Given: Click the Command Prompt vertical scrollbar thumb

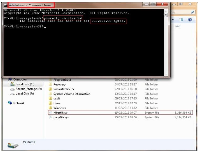Looking at the screenshot, I should [x=166, y=15].
